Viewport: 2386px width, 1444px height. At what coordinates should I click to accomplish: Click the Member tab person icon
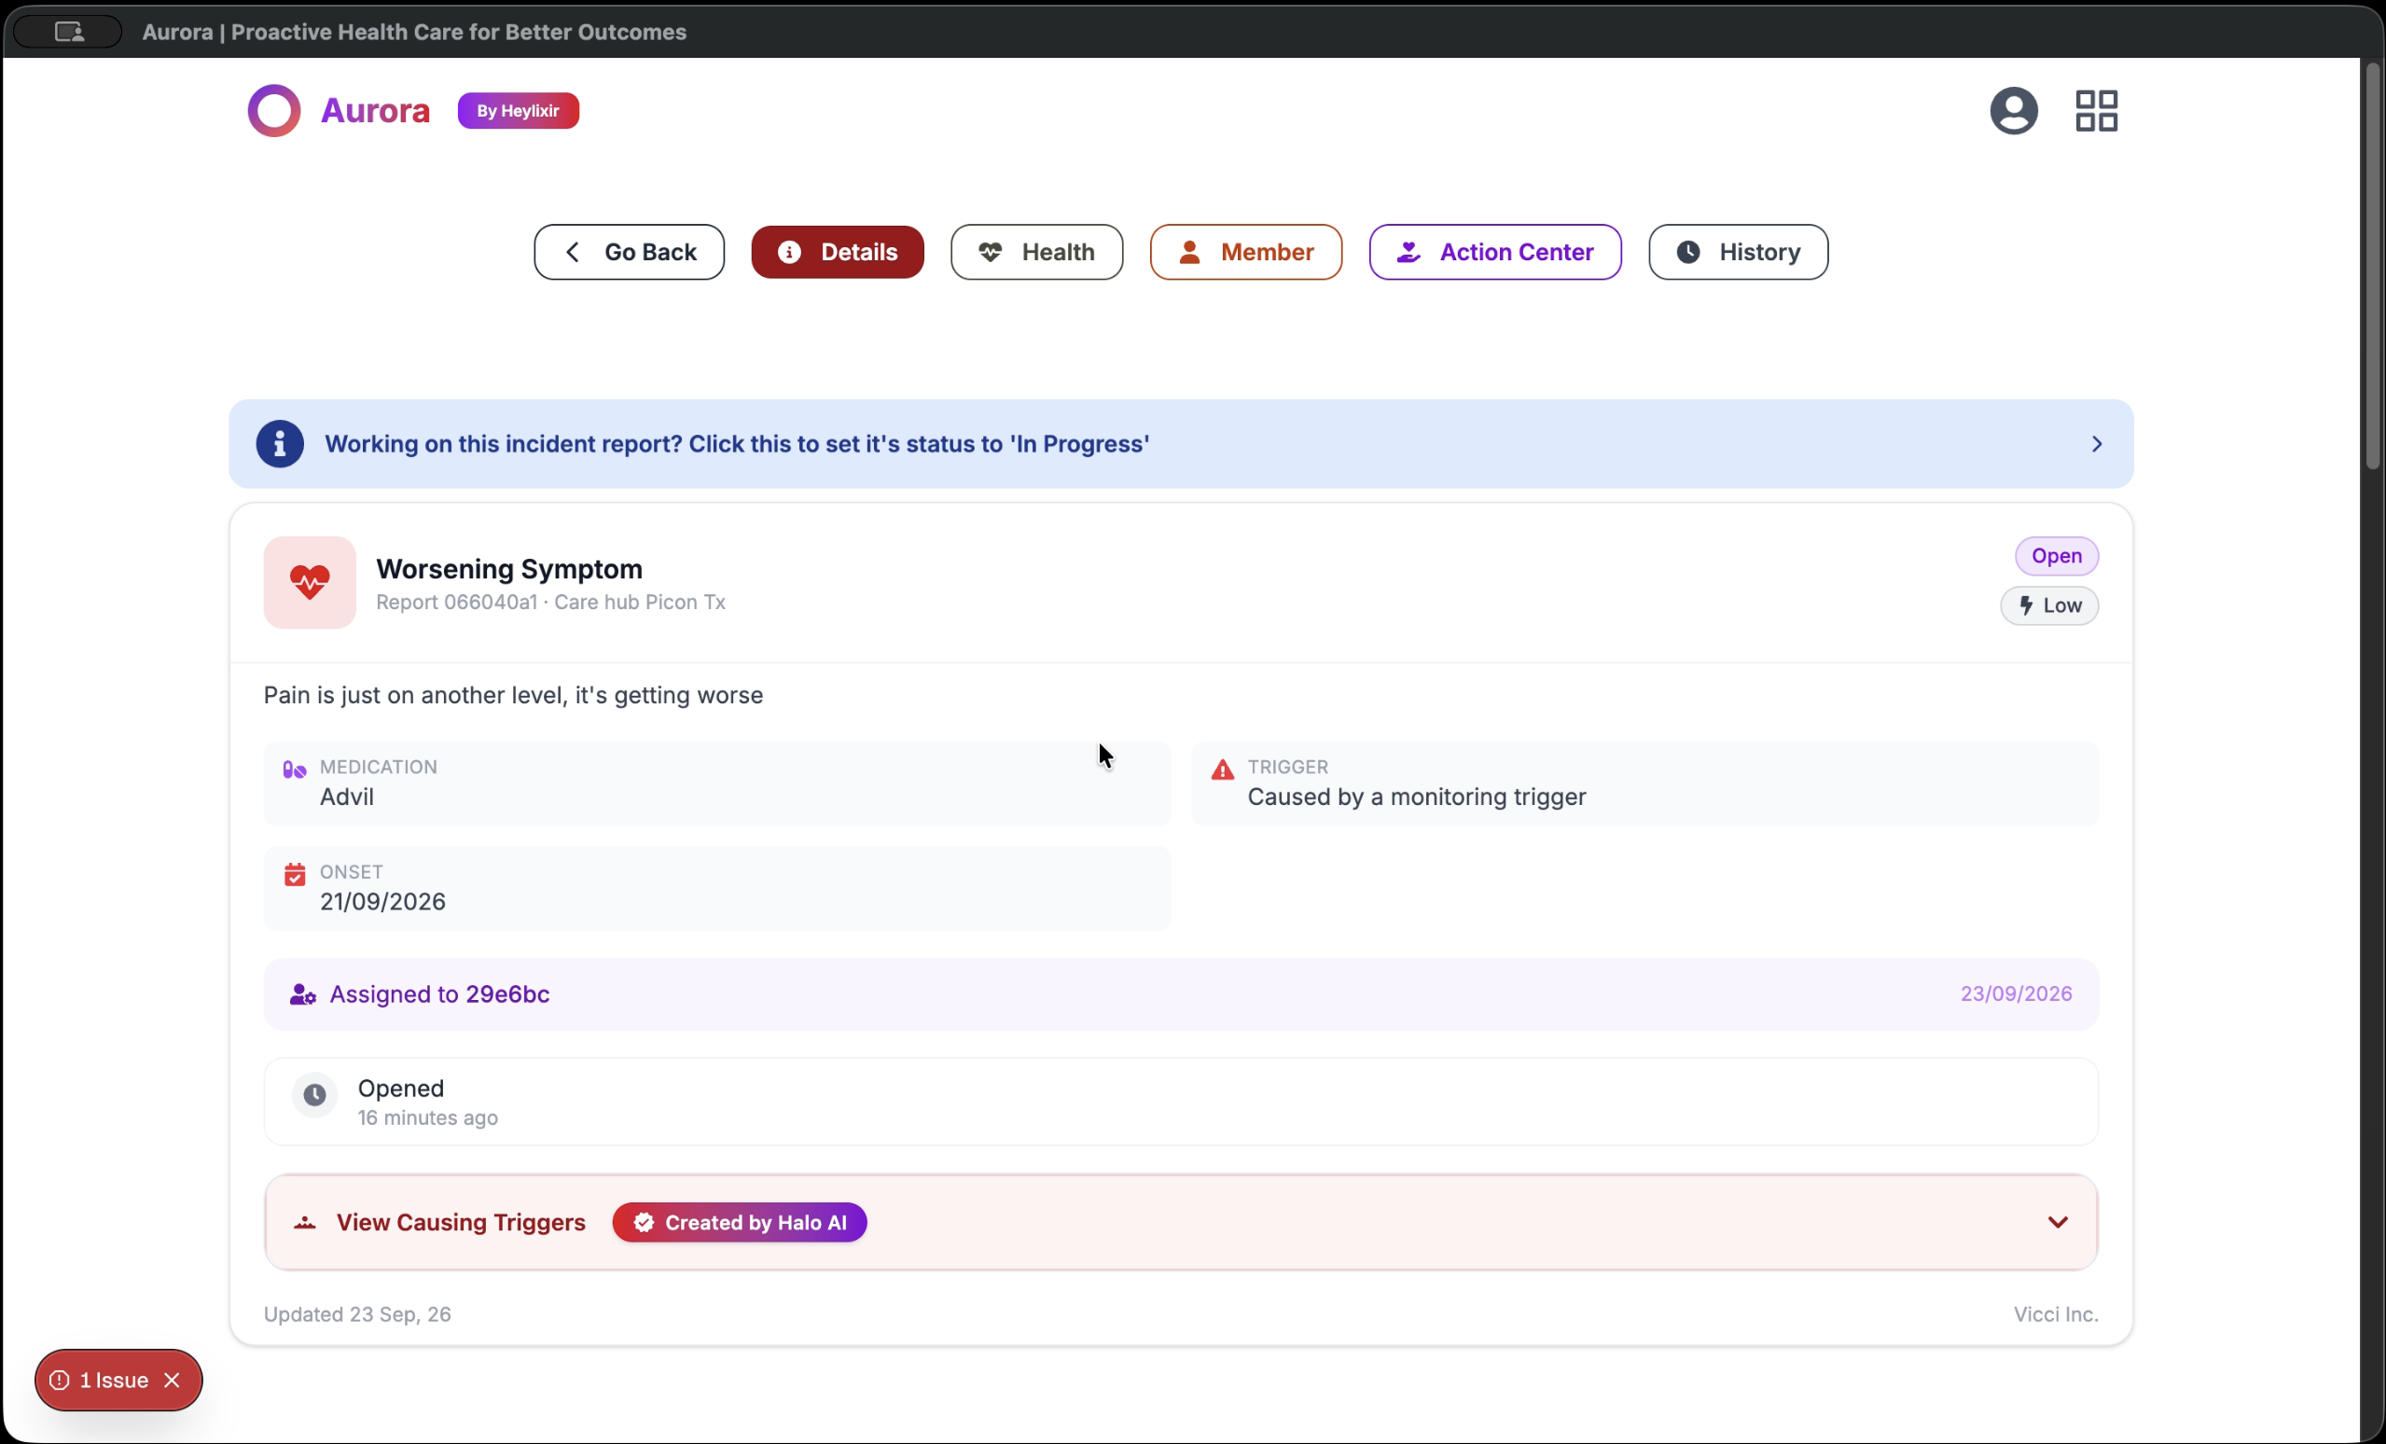point(1189,252)
